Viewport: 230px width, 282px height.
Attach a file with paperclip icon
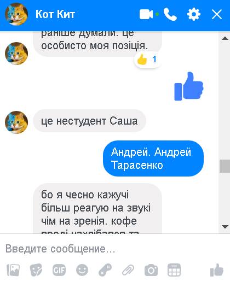128,270
